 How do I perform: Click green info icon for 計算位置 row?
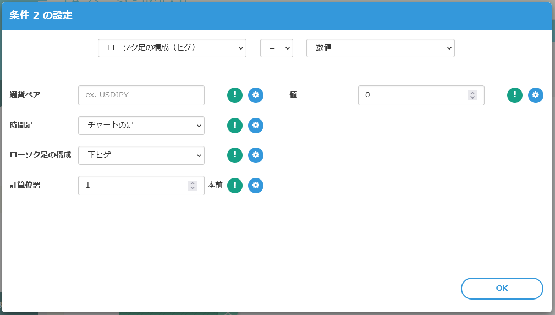coord(235,186)
